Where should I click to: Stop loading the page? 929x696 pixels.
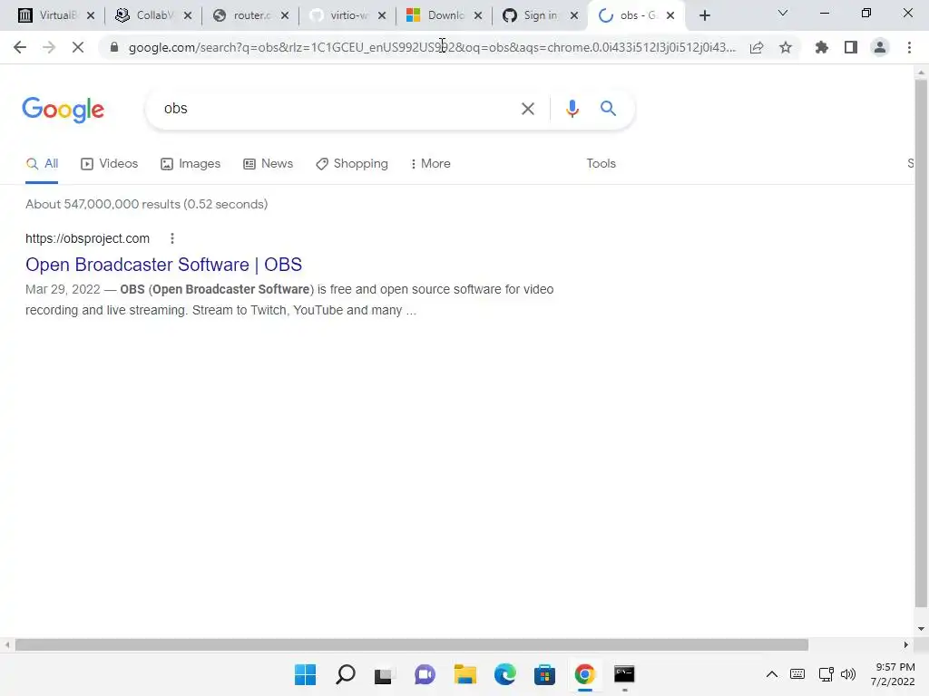point(78,47)
